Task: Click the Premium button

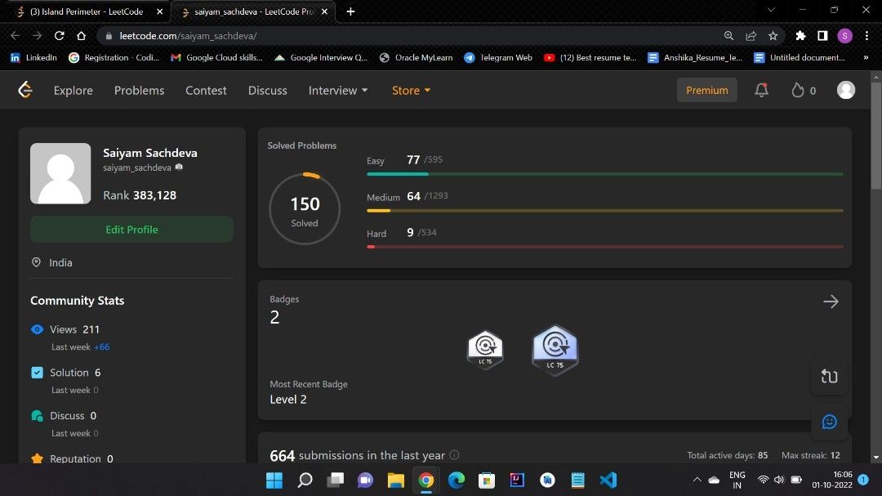Action: tap(706, 90)
